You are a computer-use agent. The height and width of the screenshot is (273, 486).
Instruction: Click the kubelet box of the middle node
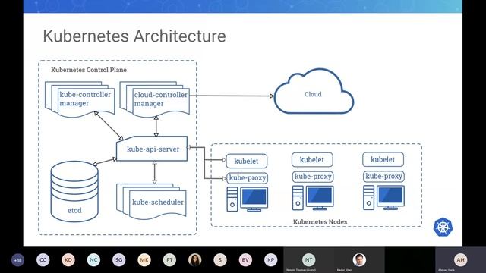pos(312,160)
